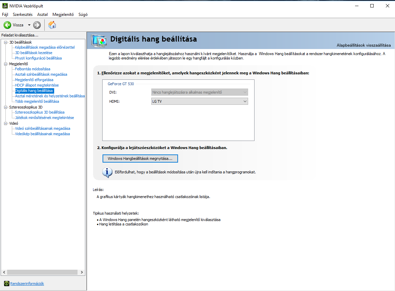The height and width of the screenshot is (291, 395).
Task: Open Sztereoszkopikus 3D beállítása
Action: [40, 112]
